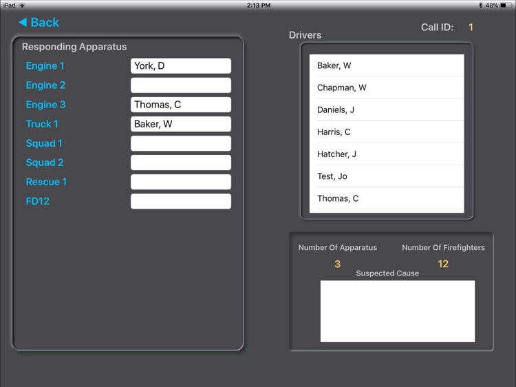Tap the Engine 2 apparatus label
516x387 pixels.
click(45, 85)
